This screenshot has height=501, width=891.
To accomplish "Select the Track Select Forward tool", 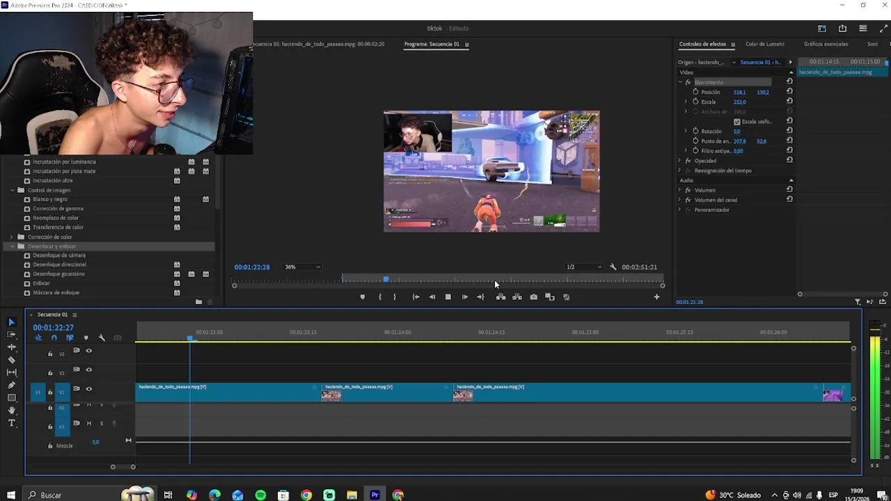I will [x=11, y=334].
